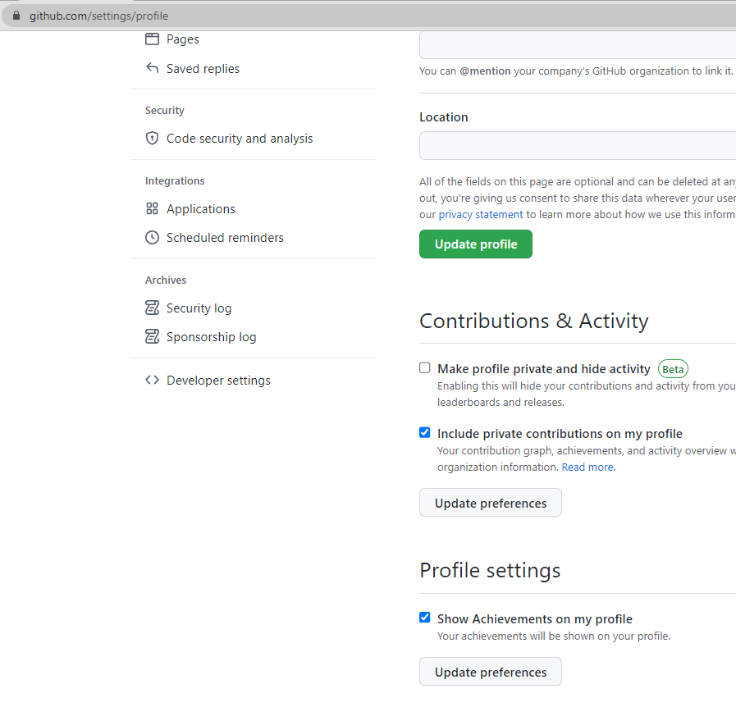
Task: Click the Update profile button
Action: coord(475,244)
